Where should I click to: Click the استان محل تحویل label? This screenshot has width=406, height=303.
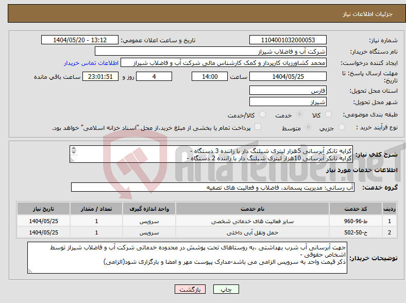tap(374, 91)
